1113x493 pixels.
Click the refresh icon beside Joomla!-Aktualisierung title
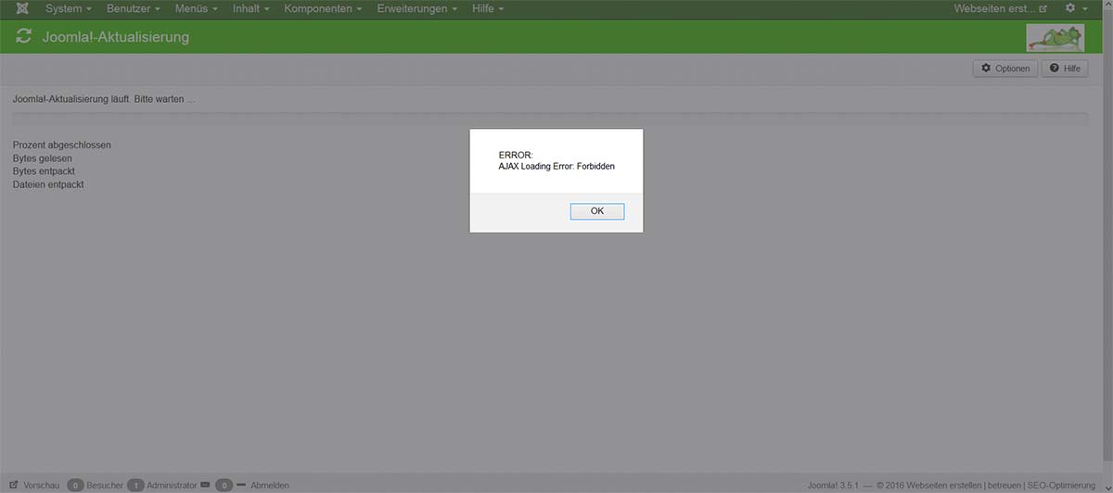coord(24,38)
